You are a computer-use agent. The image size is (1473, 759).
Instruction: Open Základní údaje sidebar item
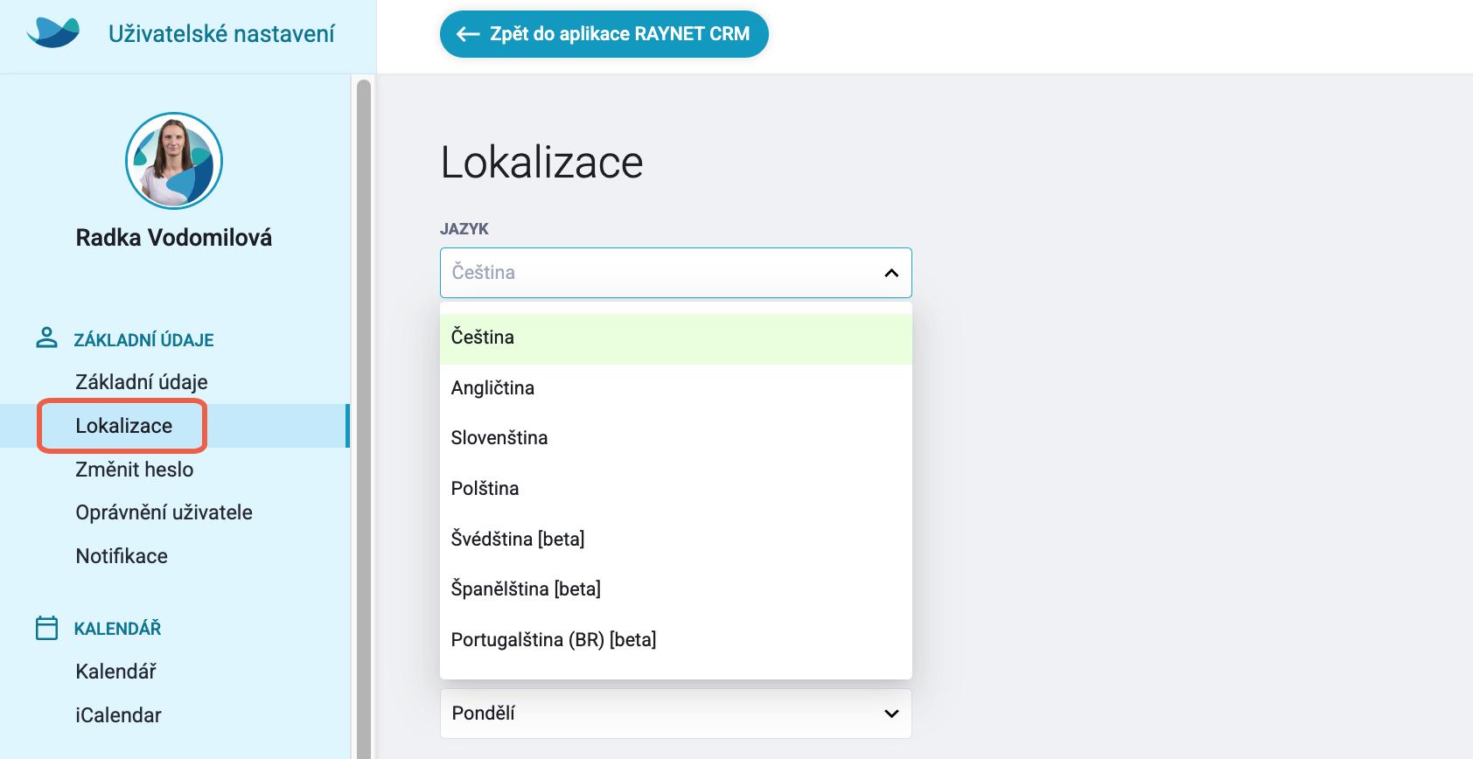pyautogui.click(x=142, y=382)
